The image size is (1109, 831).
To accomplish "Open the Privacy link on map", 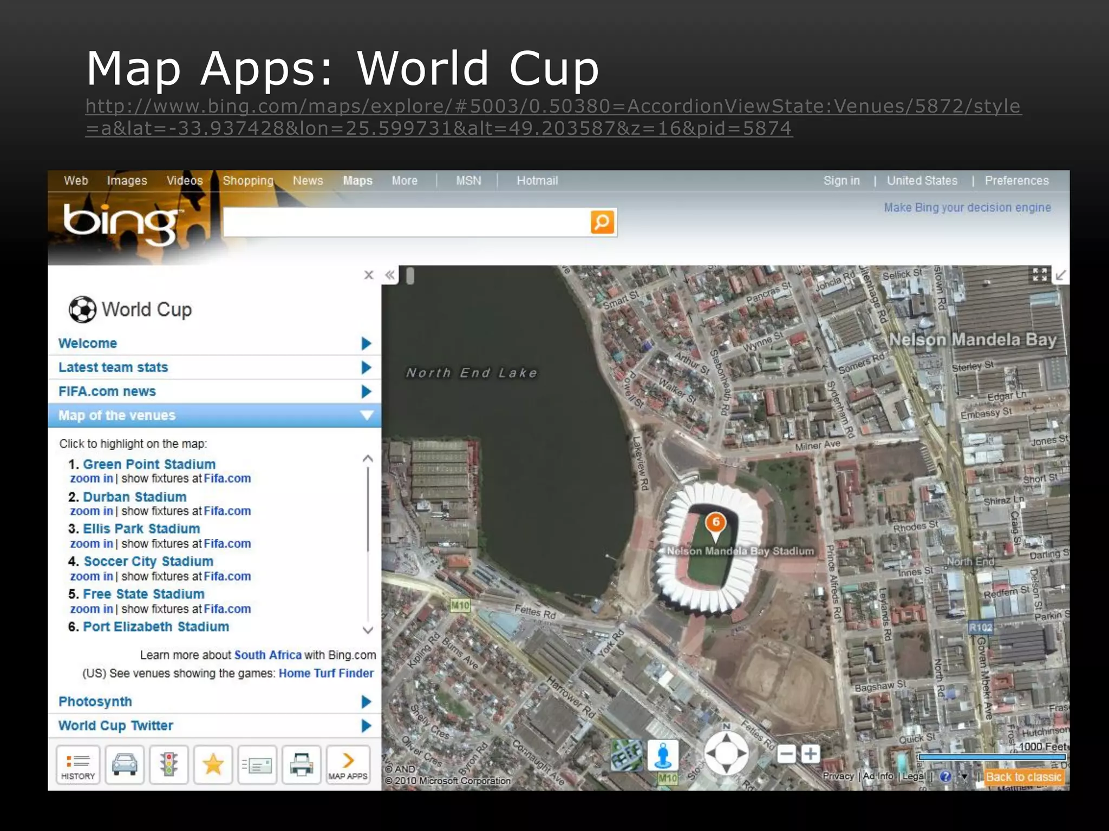I will pos(838,776).
